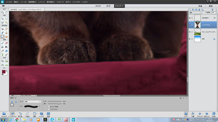Open the File (ファイル) menu
This screenshot has height=122, width=218.
[x=9, y=2]
